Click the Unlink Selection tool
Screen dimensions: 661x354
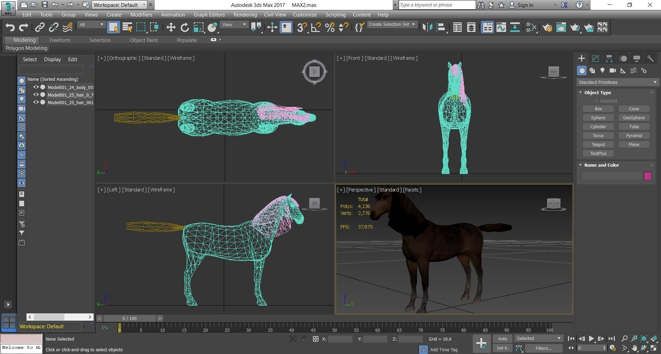(x=53, y=27)
